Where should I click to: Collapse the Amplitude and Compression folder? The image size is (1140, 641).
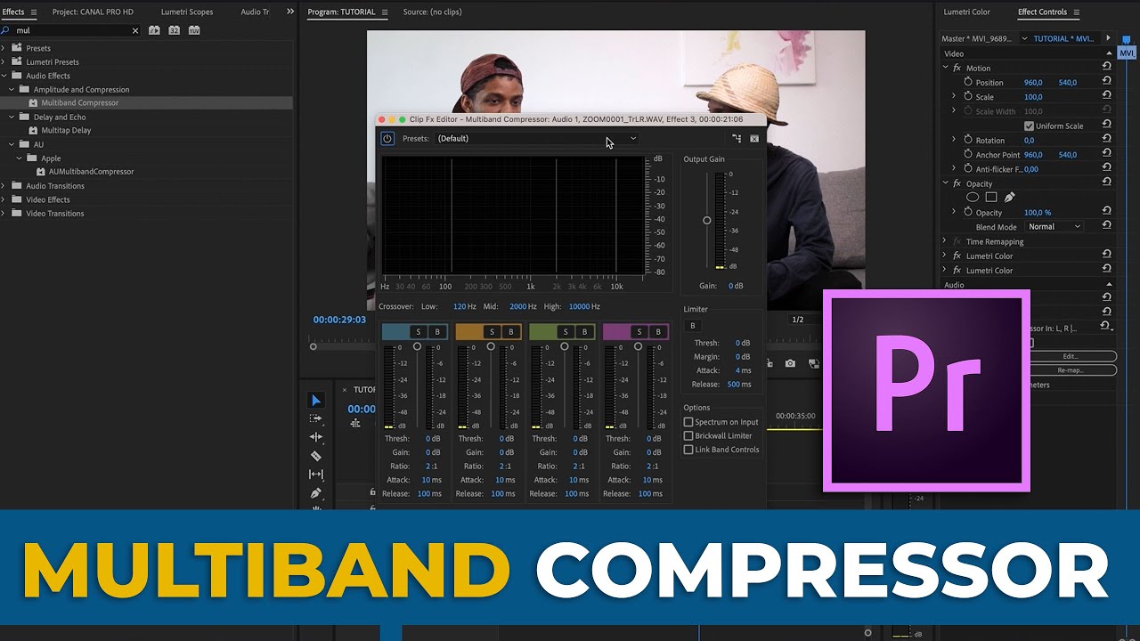click(x=12, y=89)
